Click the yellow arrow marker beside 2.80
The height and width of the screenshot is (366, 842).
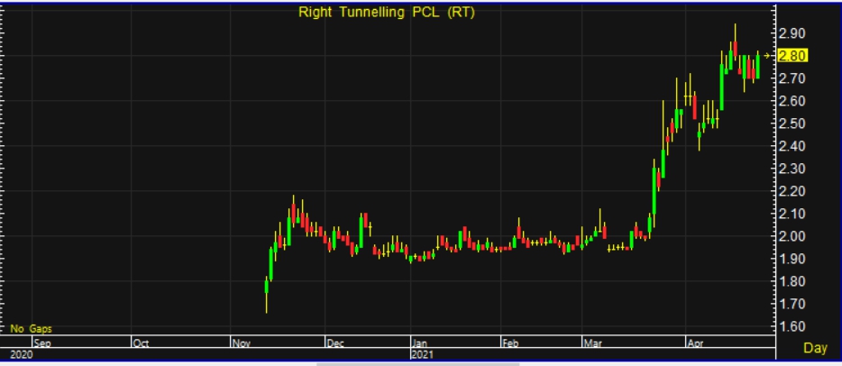[x=768, y=56]
